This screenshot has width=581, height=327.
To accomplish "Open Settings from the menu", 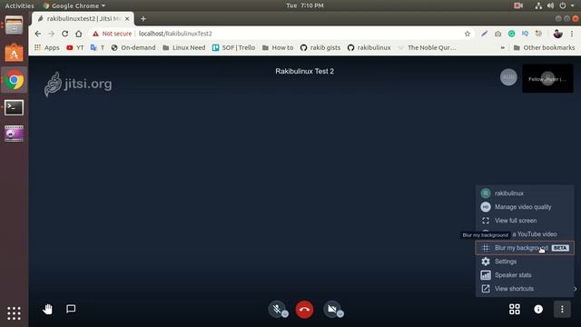I will (x=525, y=262).
